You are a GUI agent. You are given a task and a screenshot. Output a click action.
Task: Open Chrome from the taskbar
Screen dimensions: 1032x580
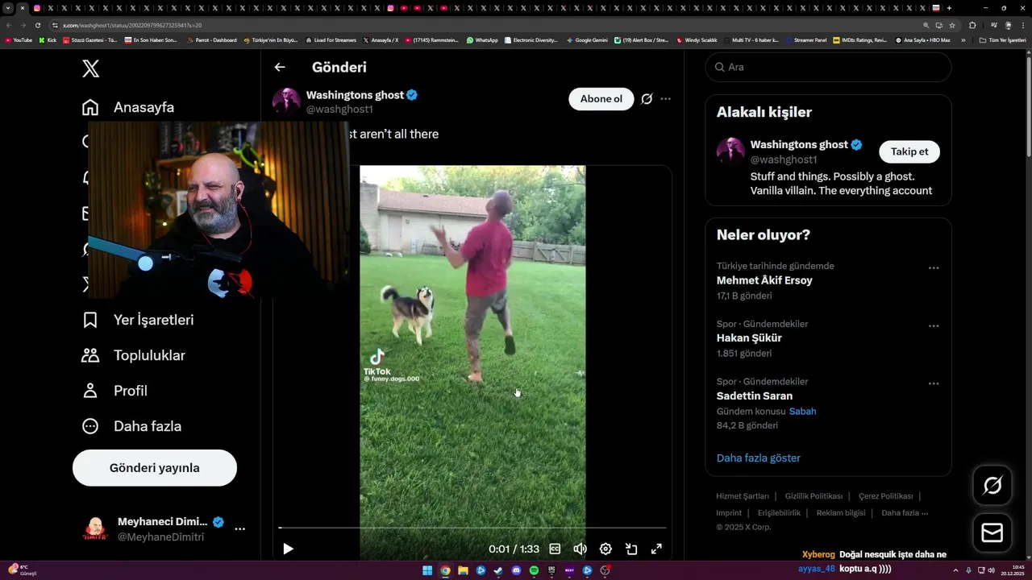click(445, 571)
